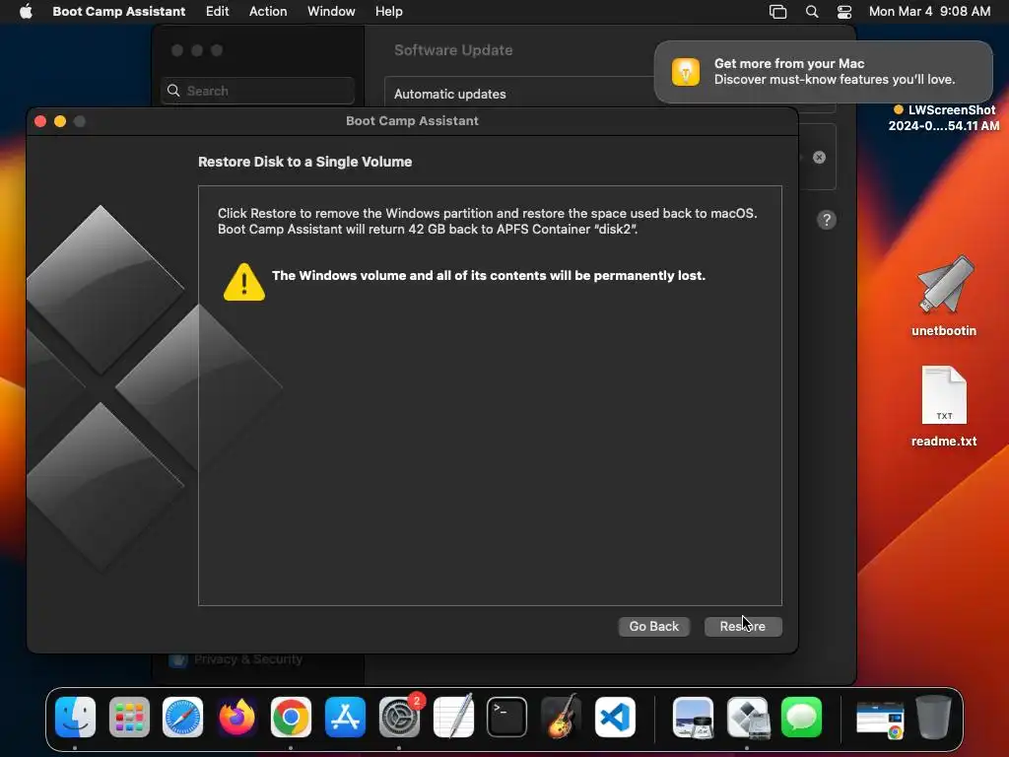
Task: Minimize the Boot Camp Assistant window
Action: pyautogui.click(x=60, y=121)
